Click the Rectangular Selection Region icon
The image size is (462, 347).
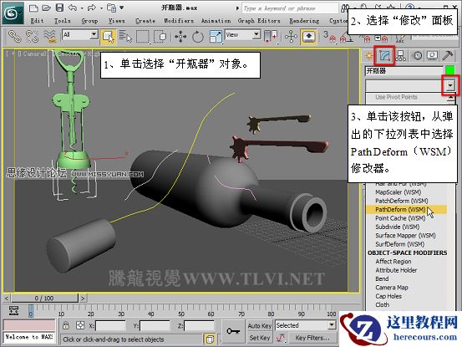143,37
